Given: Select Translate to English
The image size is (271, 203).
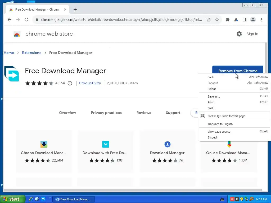Looking at the screenshot, I should (x=234, y=124).
